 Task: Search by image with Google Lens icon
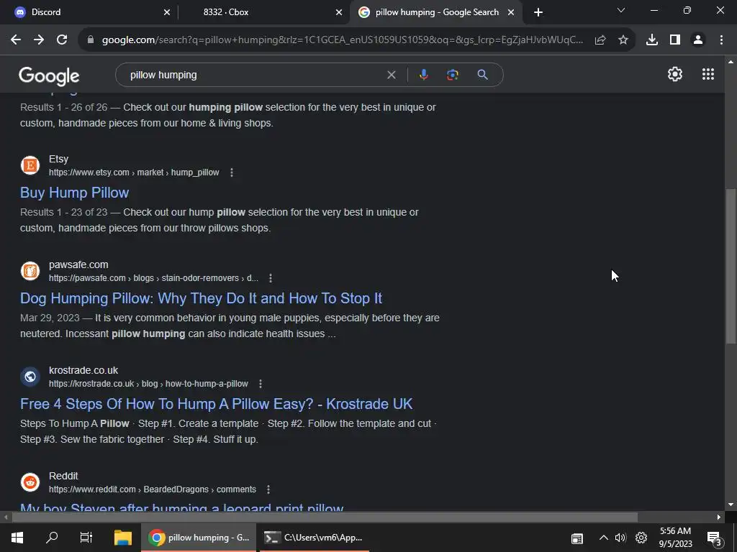[452, 75]
